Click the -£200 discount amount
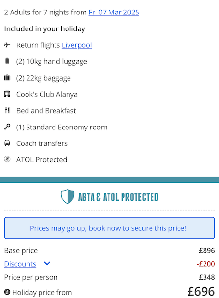Image resolution: width=219 pixels, height=298 pixels. (x=205, y=264)
